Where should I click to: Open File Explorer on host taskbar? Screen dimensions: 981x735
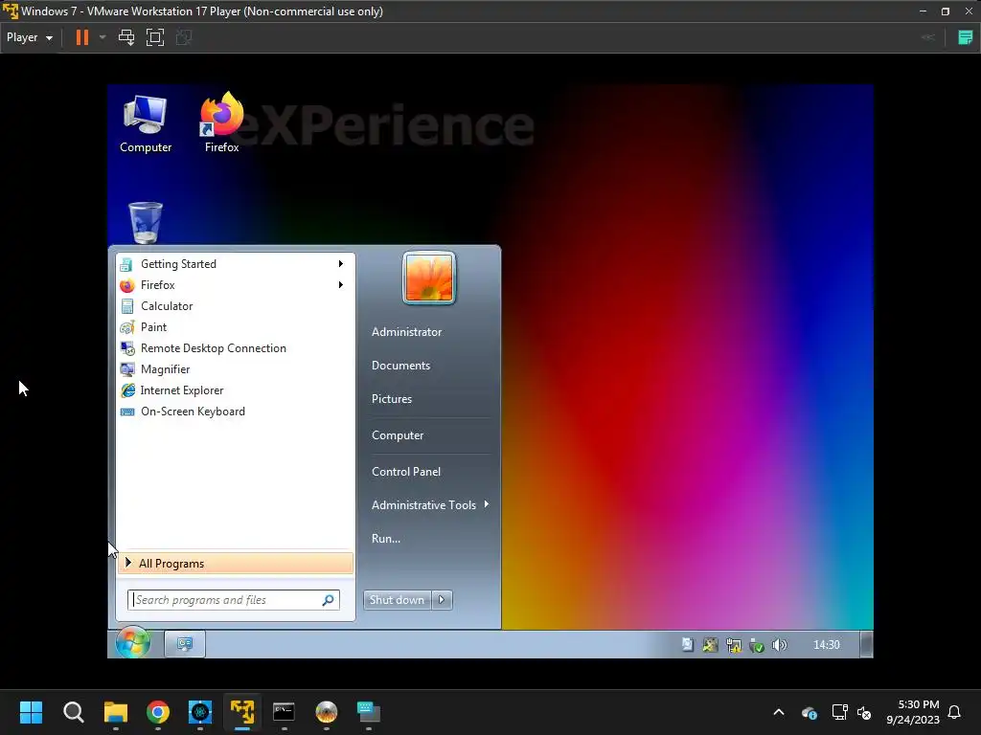[116, 712]
